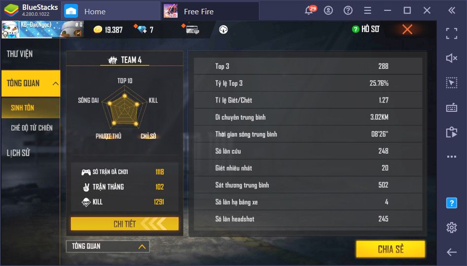Select CHẾ ĐỘ TỬ CHIẾN menu item

coord(32,128)
